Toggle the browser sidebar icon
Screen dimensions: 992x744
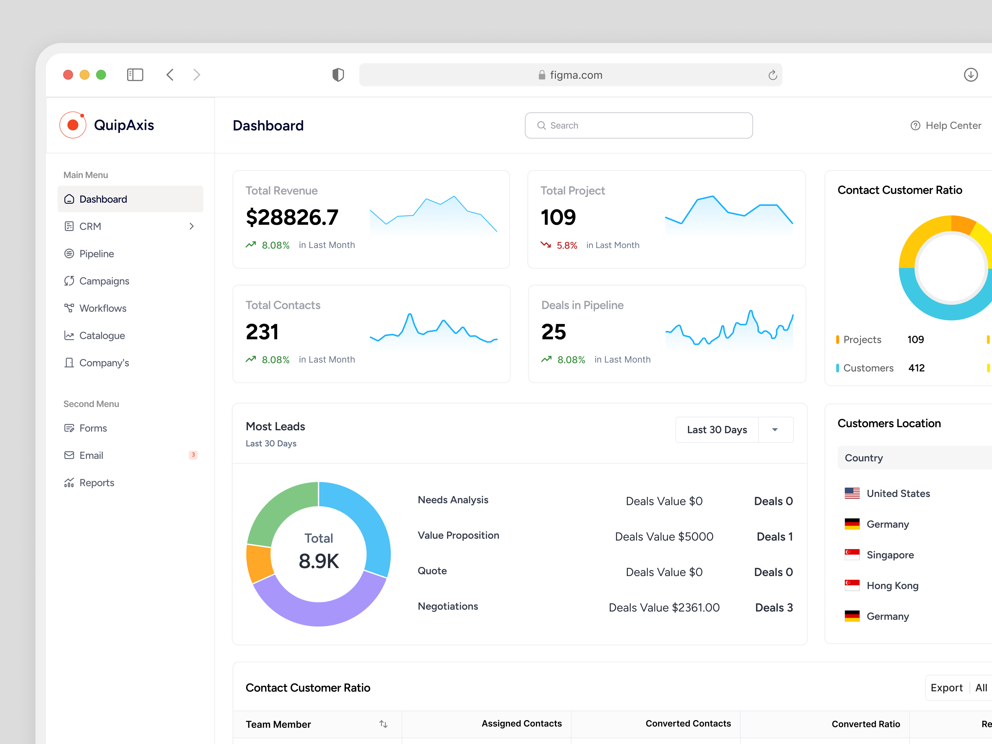pos(135,75)
